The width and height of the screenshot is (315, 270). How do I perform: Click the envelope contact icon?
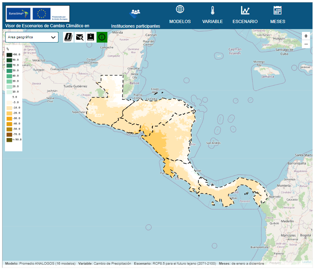pyautogui.click(x=80, y=37)
